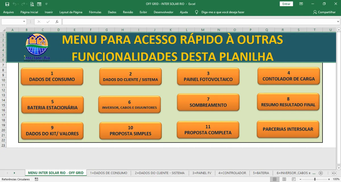Click Referências Circulares in the status bar

pyautogui.click(x=16, y=179)
